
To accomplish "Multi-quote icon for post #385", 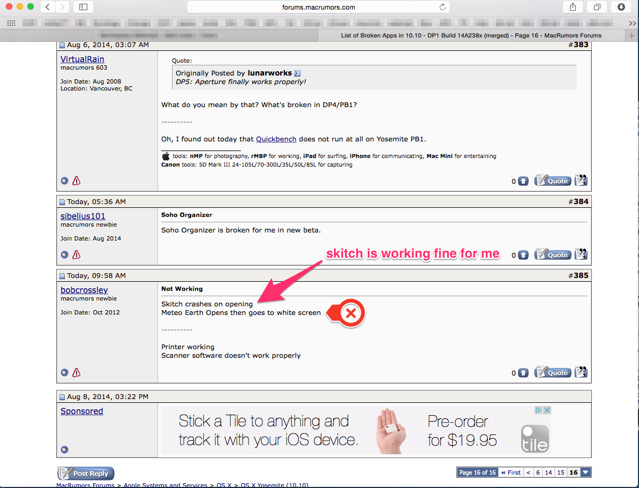I will click(x=581, y=371).
